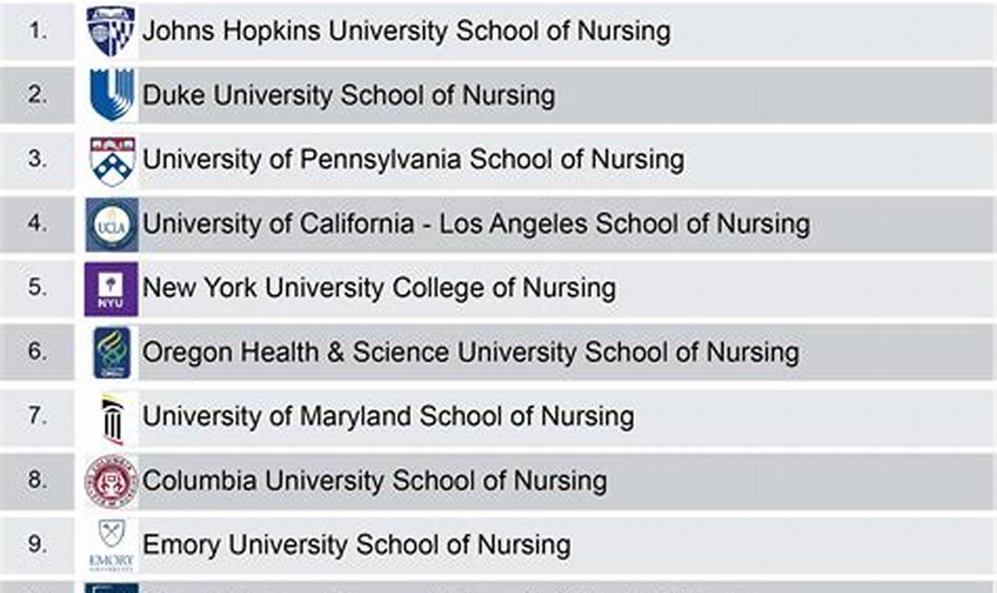Click the Emory University shield logo
The height and width of the screenshot is (593, 997).
(x=112, y=545)
